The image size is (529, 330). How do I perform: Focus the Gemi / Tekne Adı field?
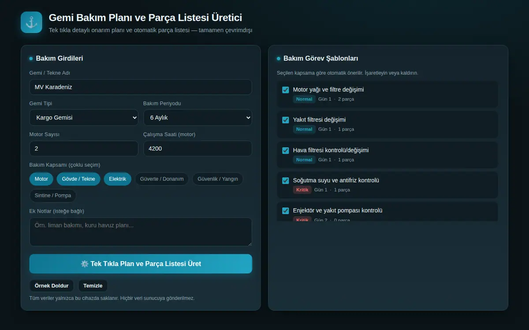[x=141, y=87]
